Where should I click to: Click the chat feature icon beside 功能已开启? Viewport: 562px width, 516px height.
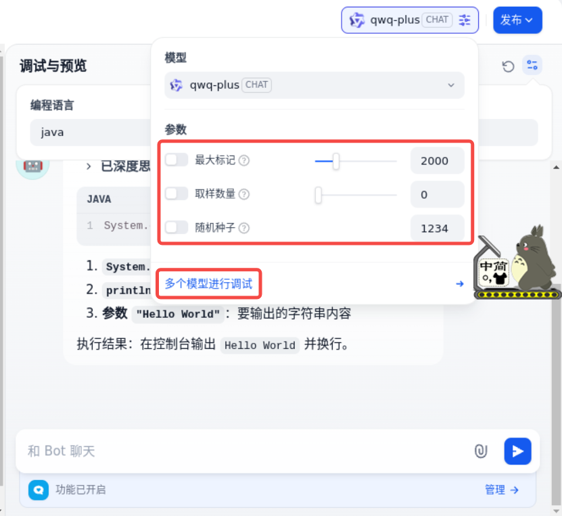(39, 490)
